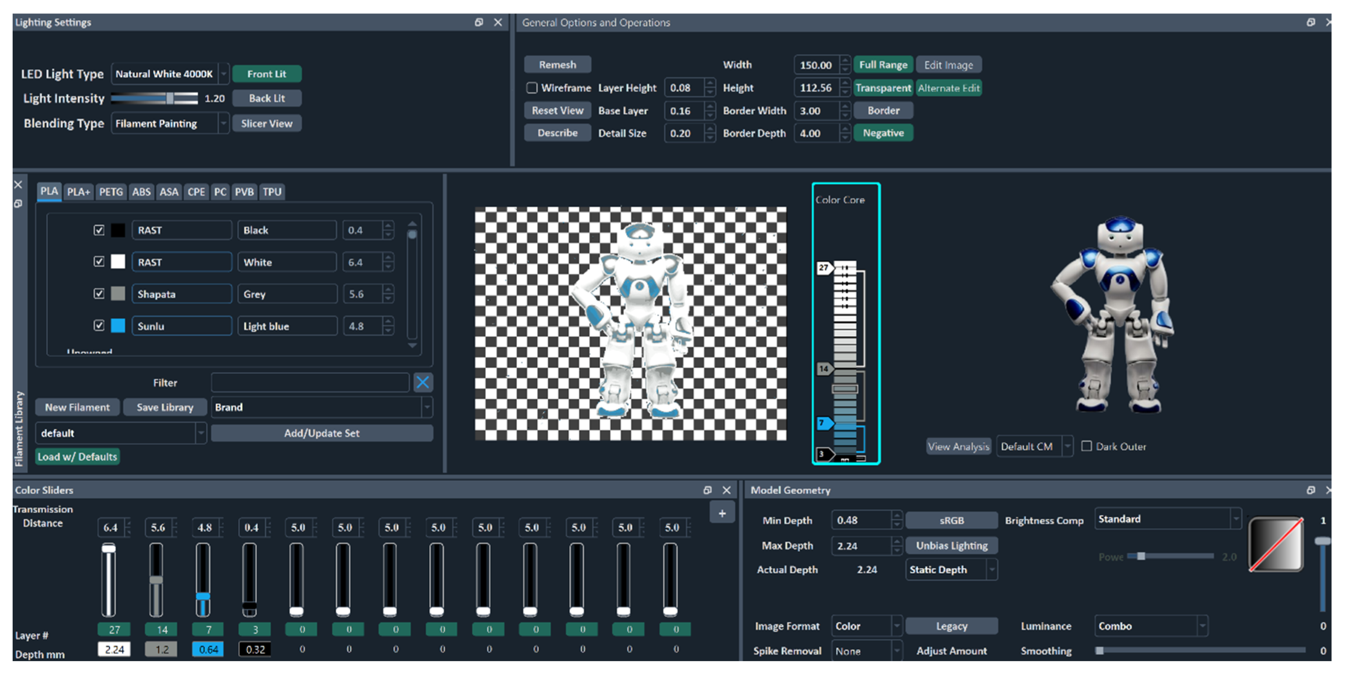Toggle the Dark Outer checkbox

coord(1086,446)
